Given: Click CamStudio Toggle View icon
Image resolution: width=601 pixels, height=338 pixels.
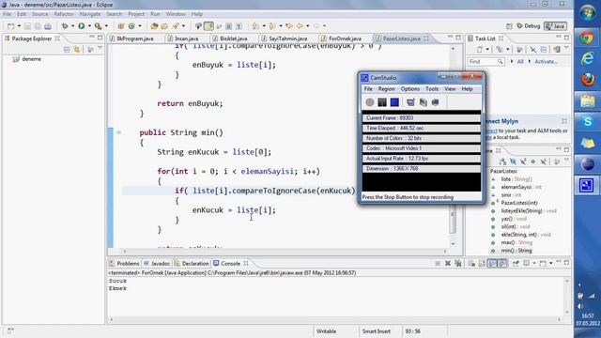Looking at the screenshot, I should (x=410, y=102).
